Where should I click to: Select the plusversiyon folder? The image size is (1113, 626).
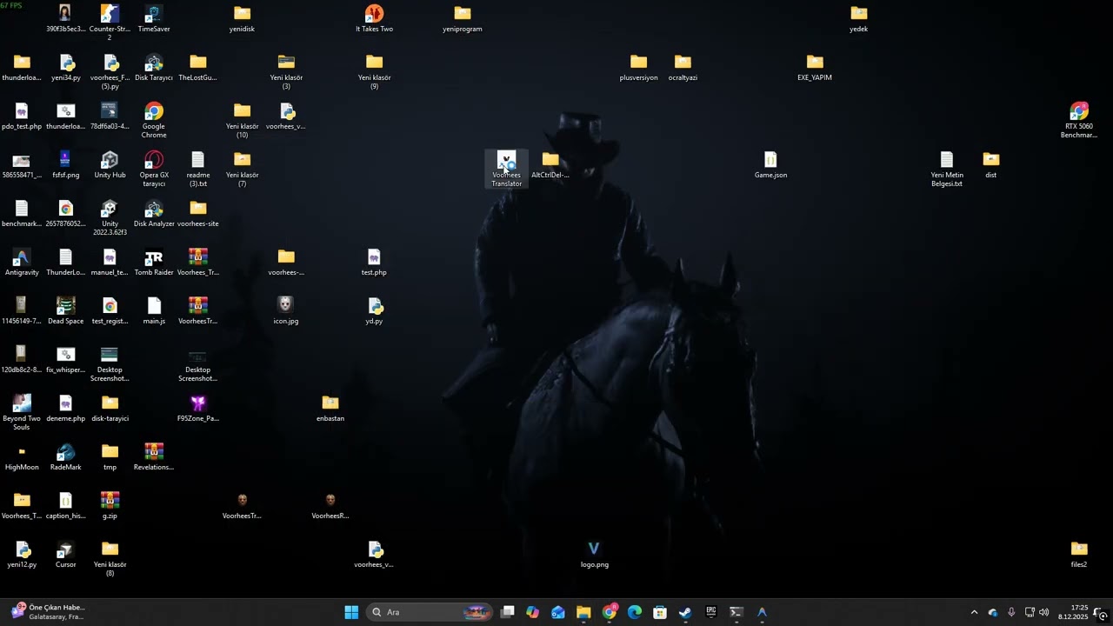638,68
